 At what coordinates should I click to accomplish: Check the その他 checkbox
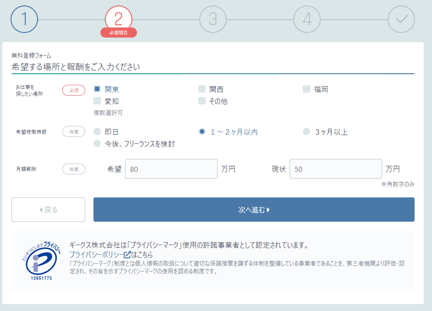[202, 101]
